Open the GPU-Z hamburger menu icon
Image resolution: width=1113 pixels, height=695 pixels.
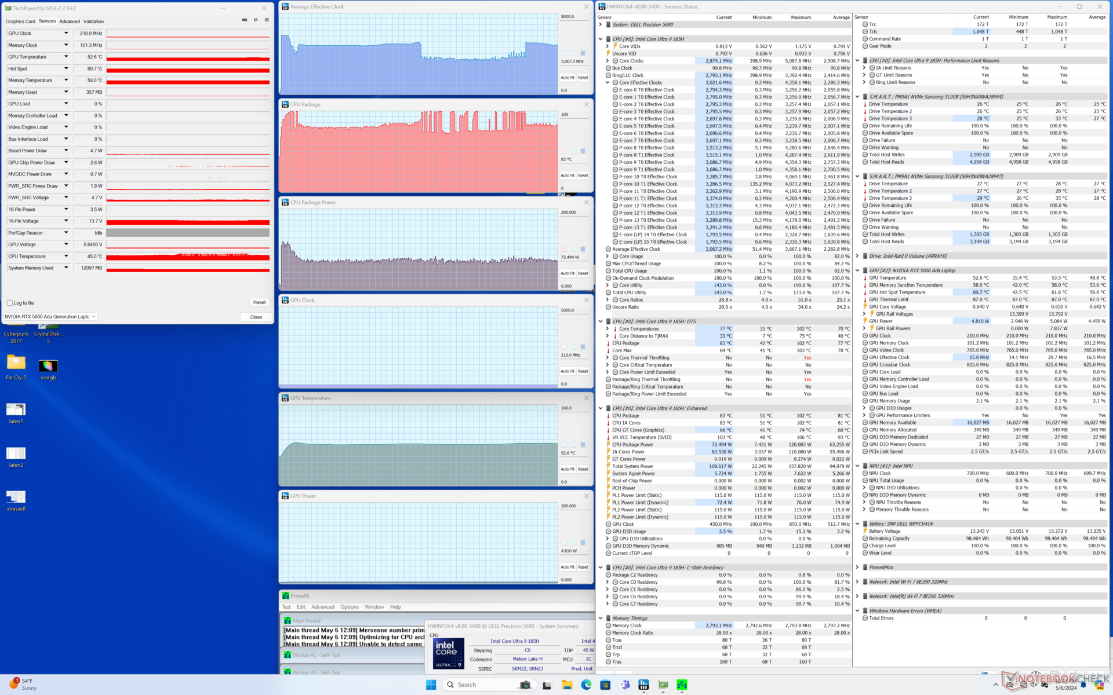pyautogui.click(x=267, y=20)
